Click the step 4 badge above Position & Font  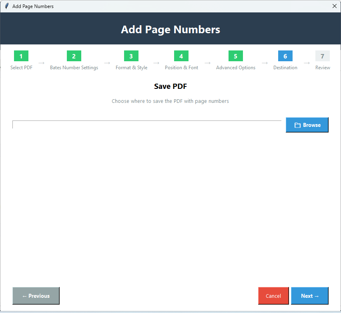(x=181, y=56)
